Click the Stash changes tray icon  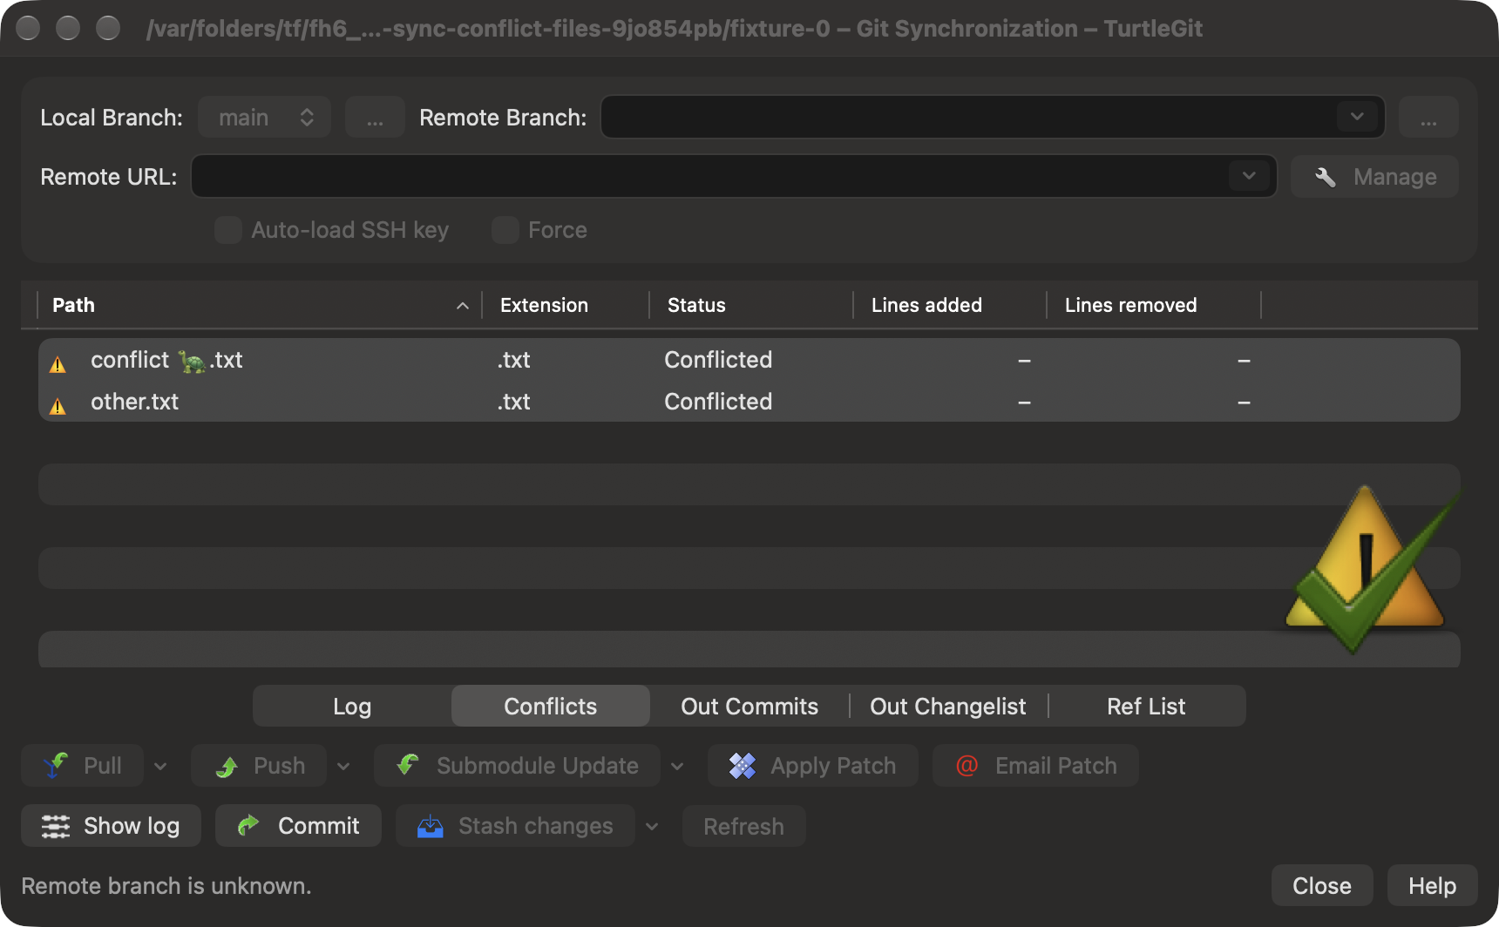[431, 826]
